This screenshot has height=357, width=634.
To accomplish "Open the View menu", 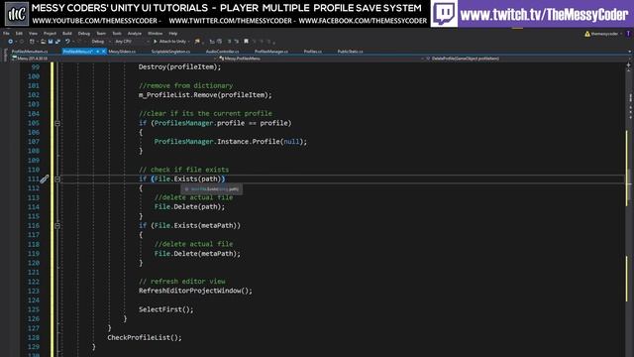I will coord(33,34).
